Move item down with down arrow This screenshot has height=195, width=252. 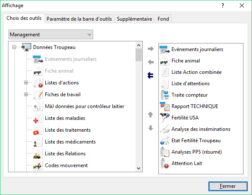(150, 128)
